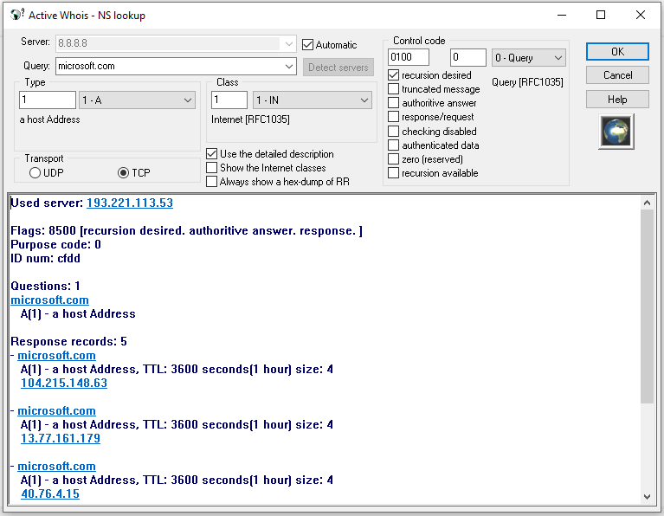Screen dimensions: 664x516
Task: Click into the Query text field
Action: [x=170, y=66]
